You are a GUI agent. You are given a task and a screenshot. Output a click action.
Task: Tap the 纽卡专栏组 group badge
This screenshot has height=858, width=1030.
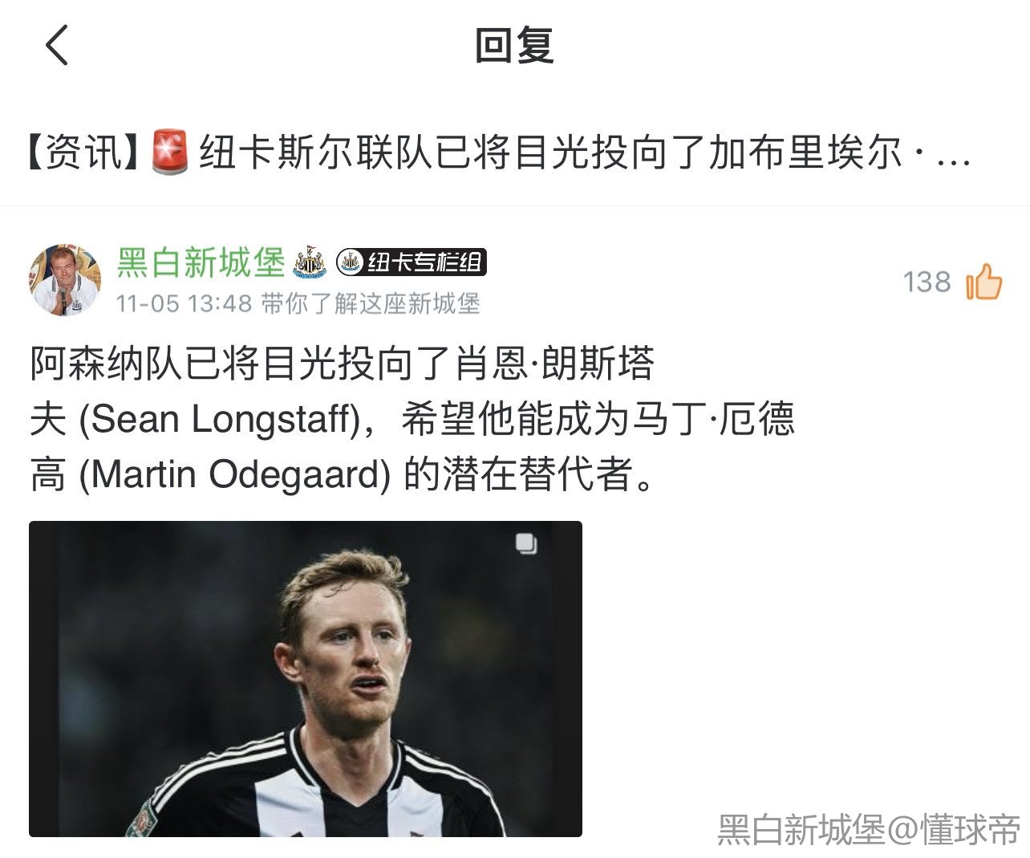click(411, 262)
